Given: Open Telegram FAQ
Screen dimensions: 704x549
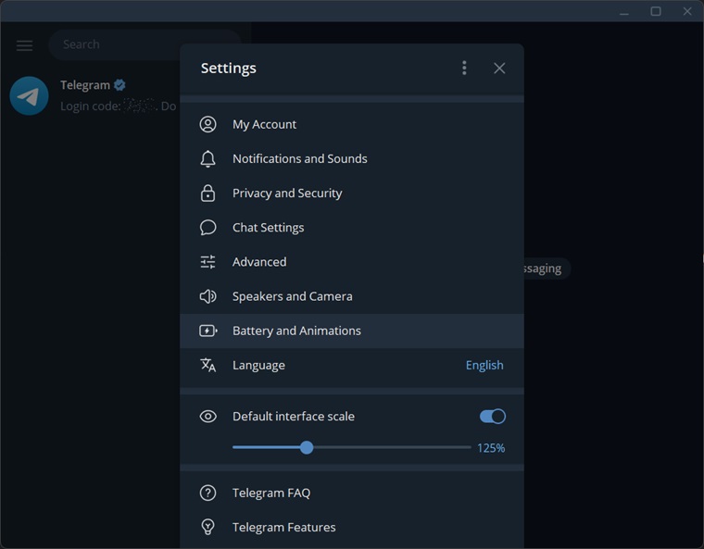Looking at the screenshot, I should tap(352, 493).
